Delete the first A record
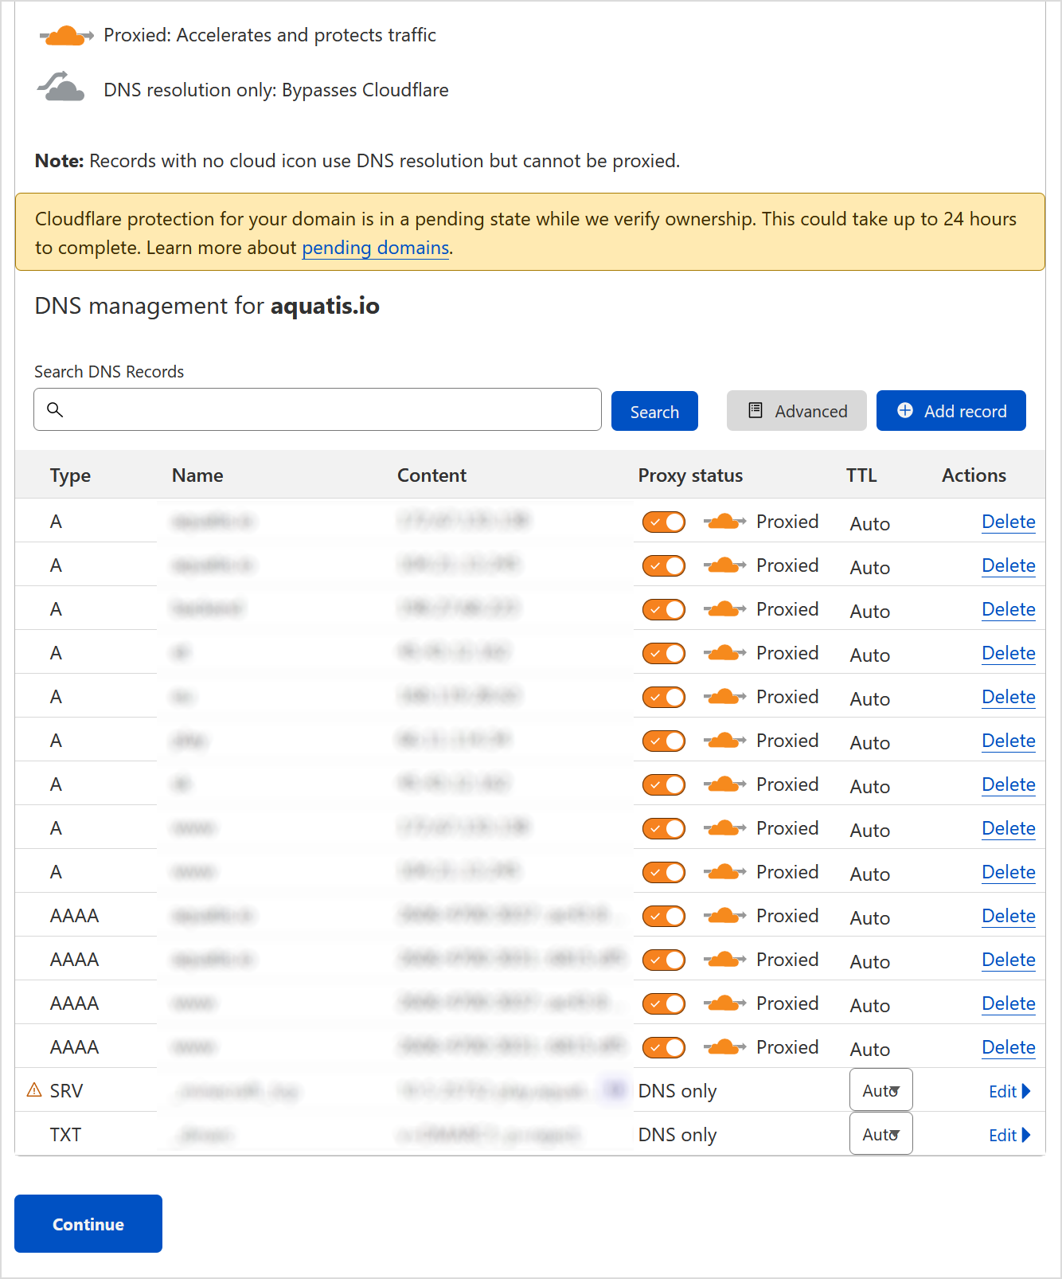1062x1279 pixels. pyautogui.click(x=1008, y=522)
